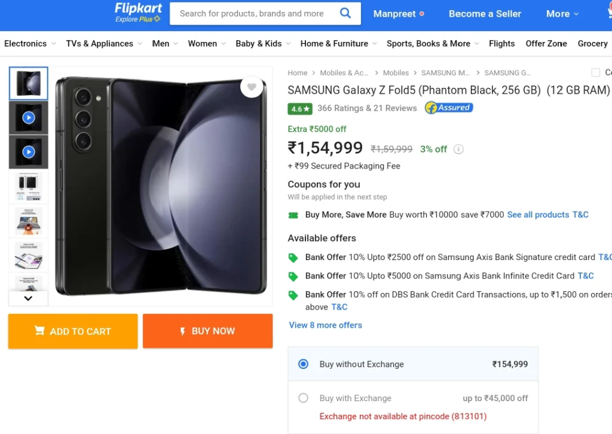
Task: Click the price info circle icon
Action: (x=458, y=149)
